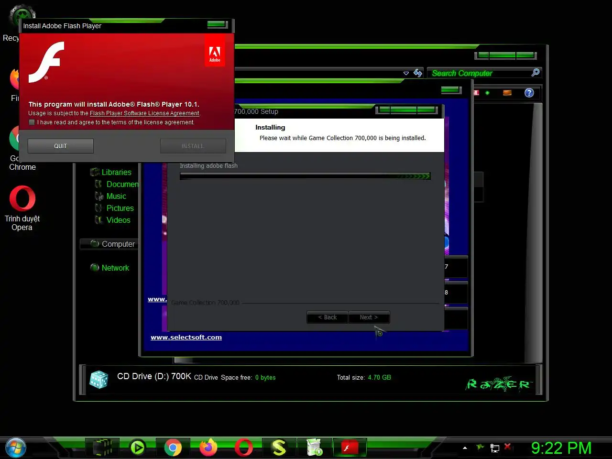Open the Trình duyệt Opera desktop shortcut
612x459 pixels.
(x=22, y=208)
